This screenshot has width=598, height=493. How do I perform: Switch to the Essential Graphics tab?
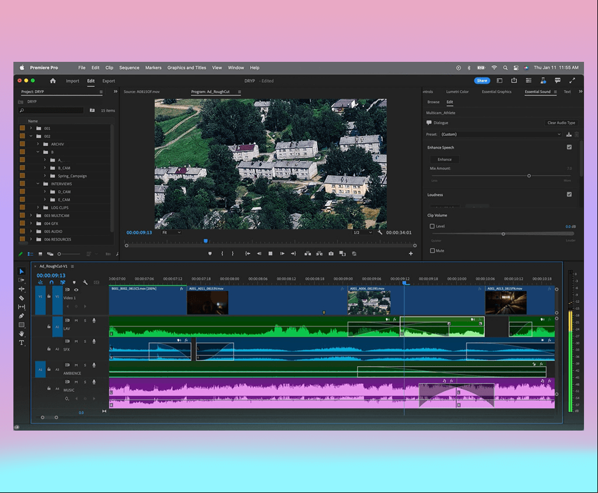pyautogui.click(x=496, y=92)
